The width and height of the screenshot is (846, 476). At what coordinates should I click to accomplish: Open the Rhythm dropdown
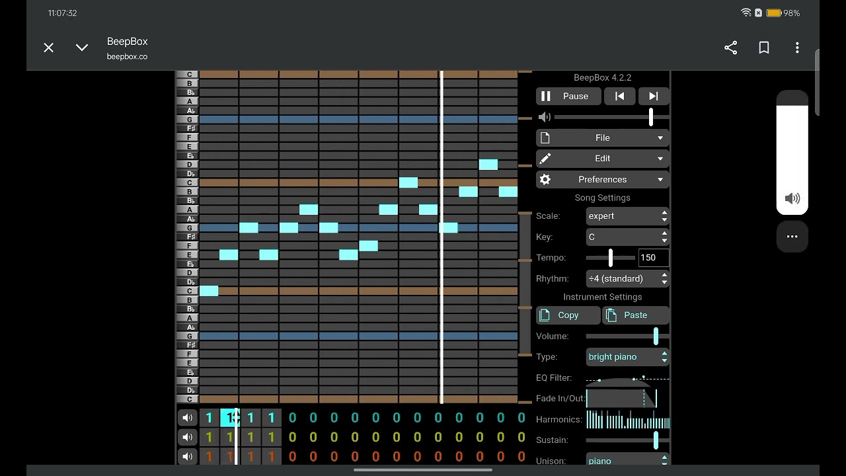(x=627, y=278)
